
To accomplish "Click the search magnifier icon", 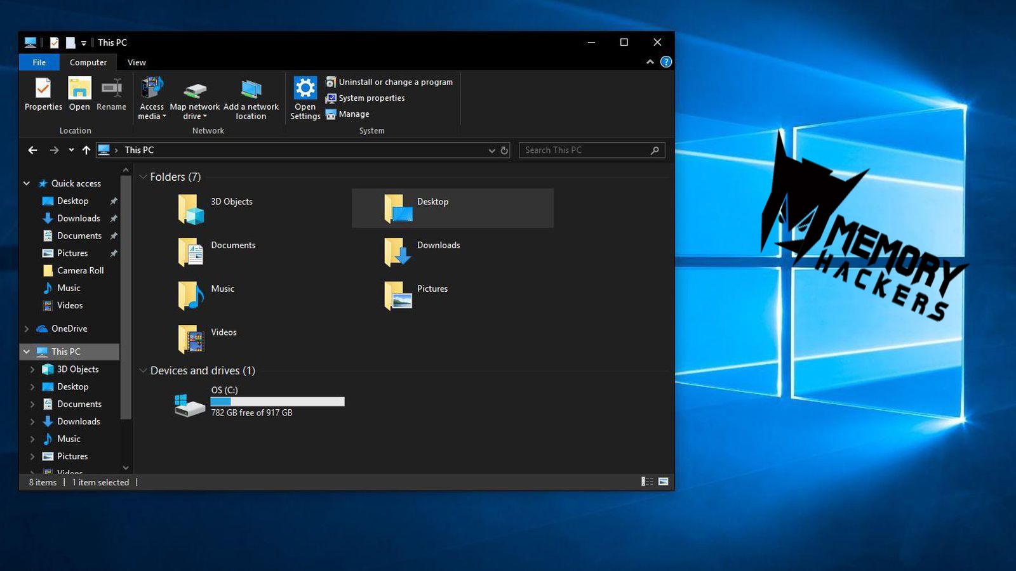I will (655, 150).
